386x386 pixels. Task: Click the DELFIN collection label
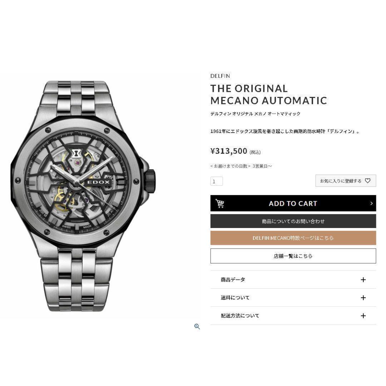click(220, 76)
